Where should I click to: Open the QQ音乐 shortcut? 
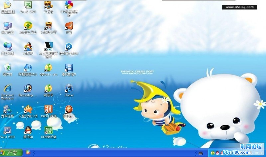48,88
